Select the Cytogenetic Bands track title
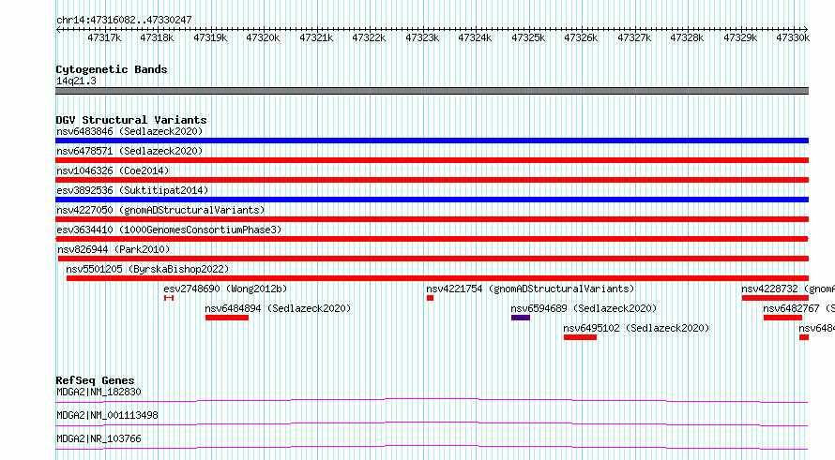This screenshot has width=835, height=460. tap(112, 69)
